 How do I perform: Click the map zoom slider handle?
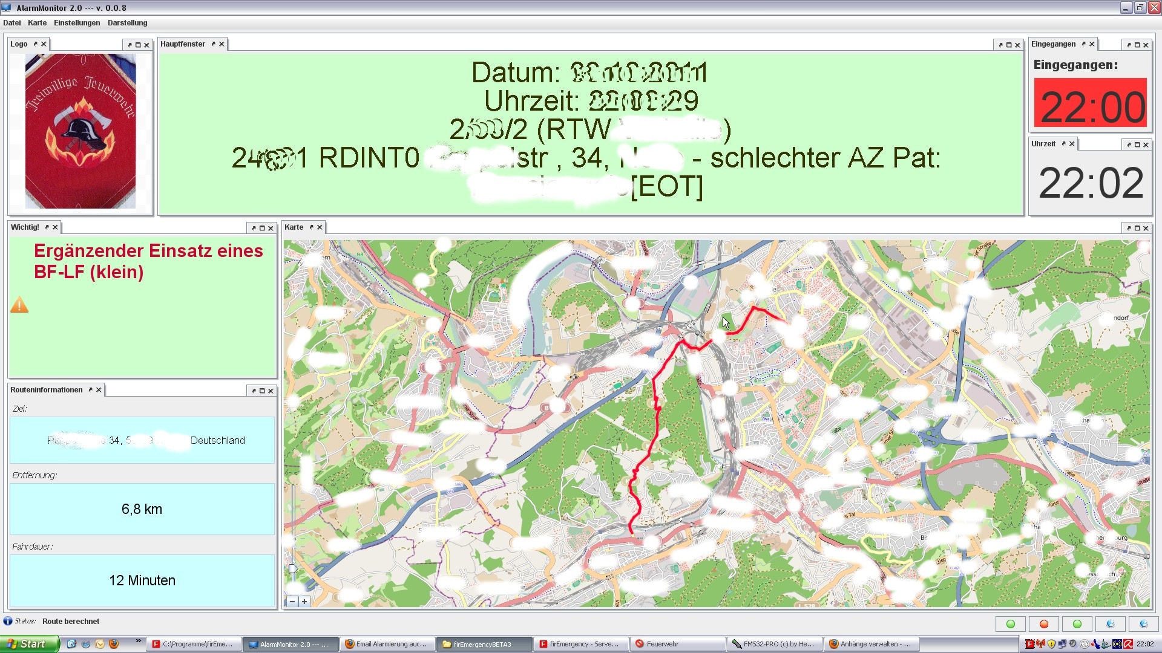point(293,568)
